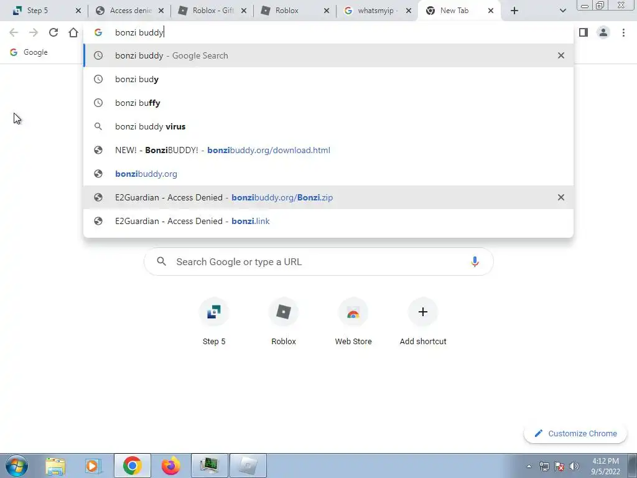Open Firefox from the taskbar
The image size is (637, 478).
coord(170,466)
